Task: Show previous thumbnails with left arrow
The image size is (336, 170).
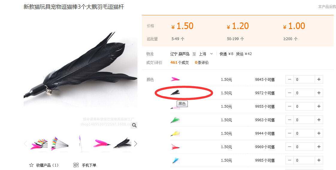Action: click(x=25, y=144)
